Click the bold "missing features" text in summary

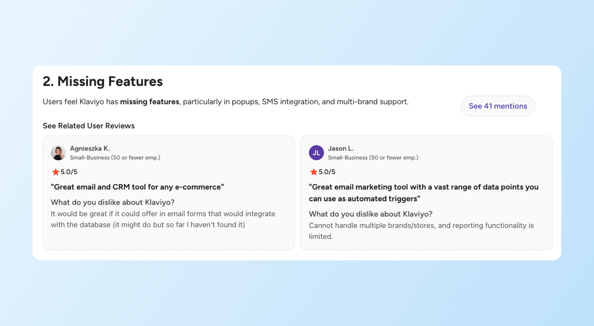click(149, 102)
